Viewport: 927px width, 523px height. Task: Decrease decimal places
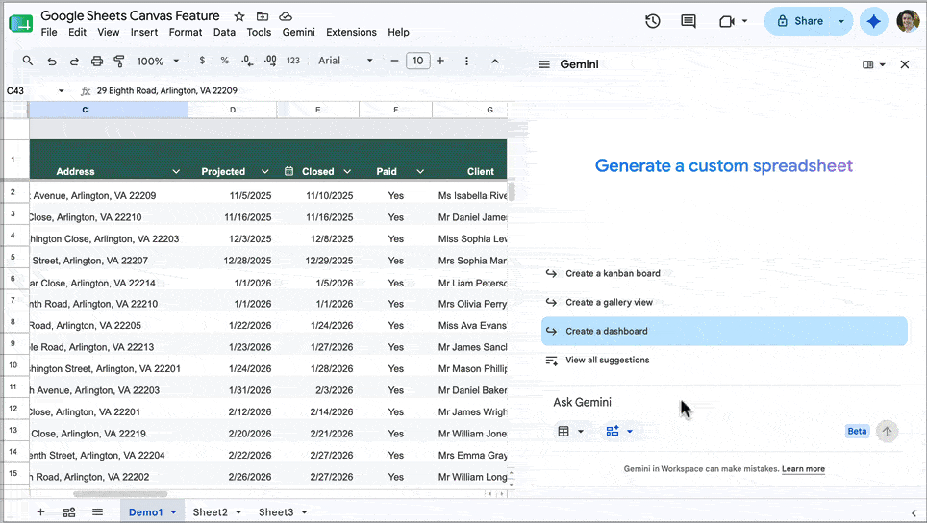247,61
